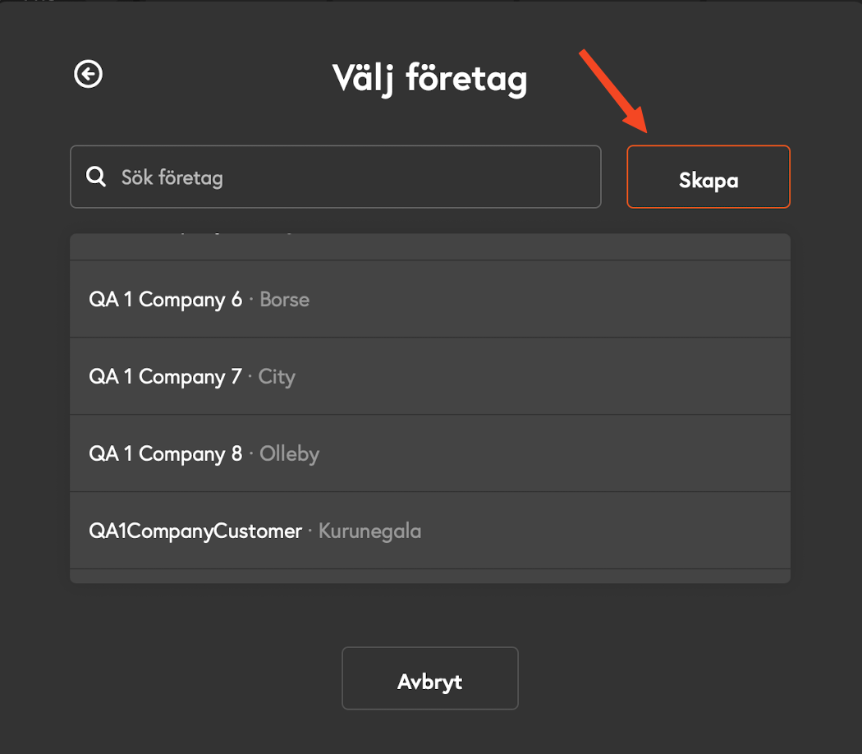Select QA 1 Company 6 from the list

(x=430, y=299)
